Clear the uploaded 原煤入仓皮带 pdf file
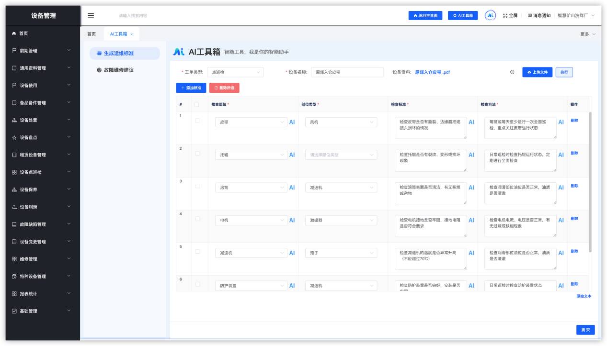This screenshot has width=607, height=346. [512, 72]
